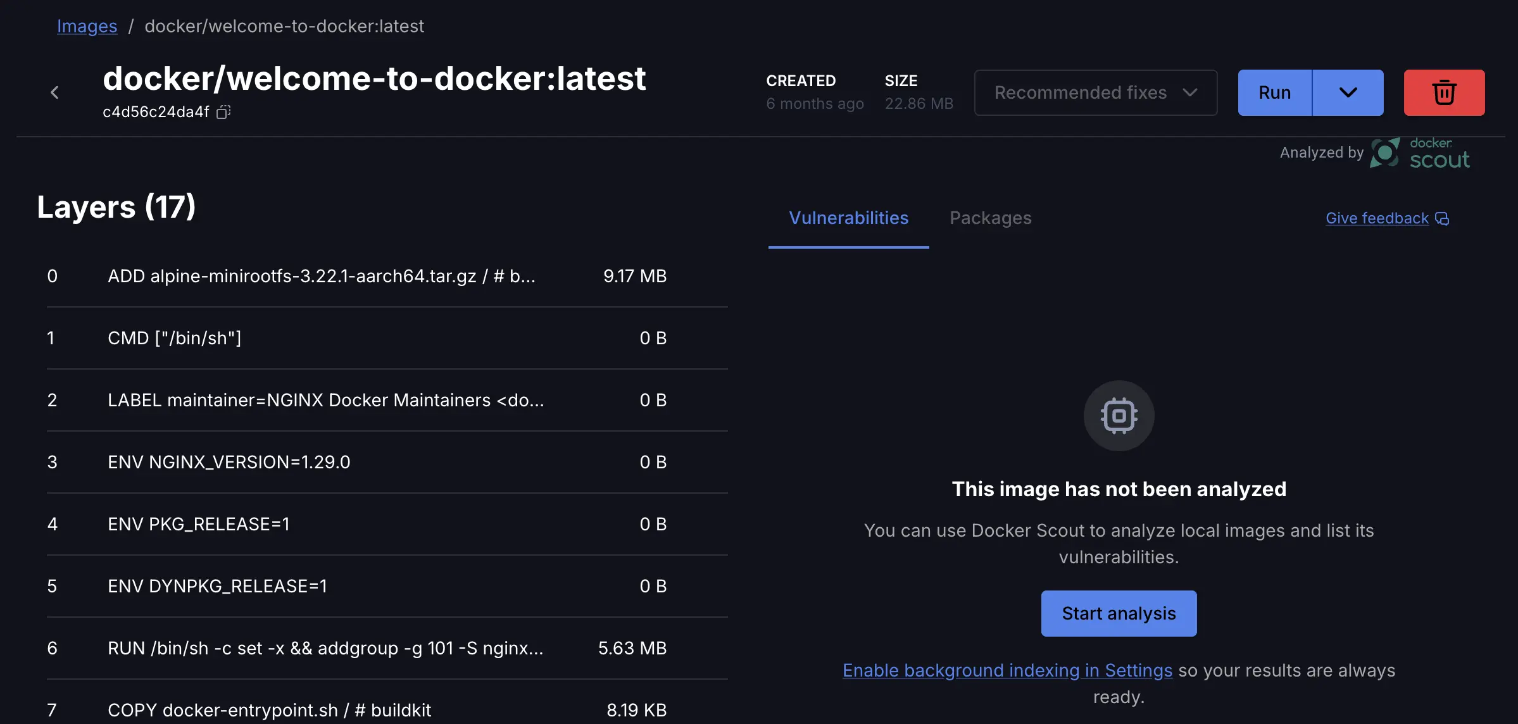This screenshot has height=724, width=1518.
Task: Open the Recommended fixes dropdown
Action: click(1095, 92)
